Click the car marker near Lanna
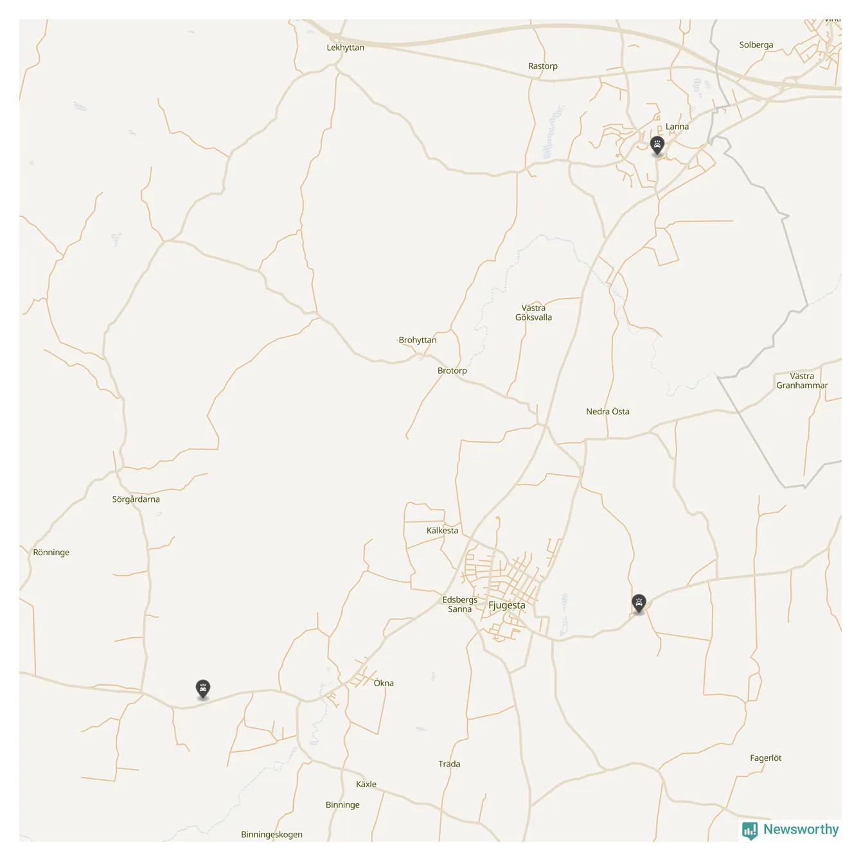Image resolution: width=861 pixels, height=861 pixels. [657, 145]
